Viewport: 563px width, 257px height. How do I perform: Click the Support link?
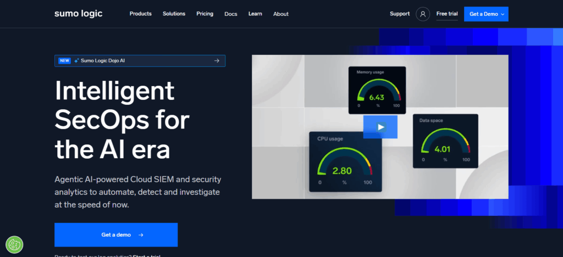(x=400, y=14)
